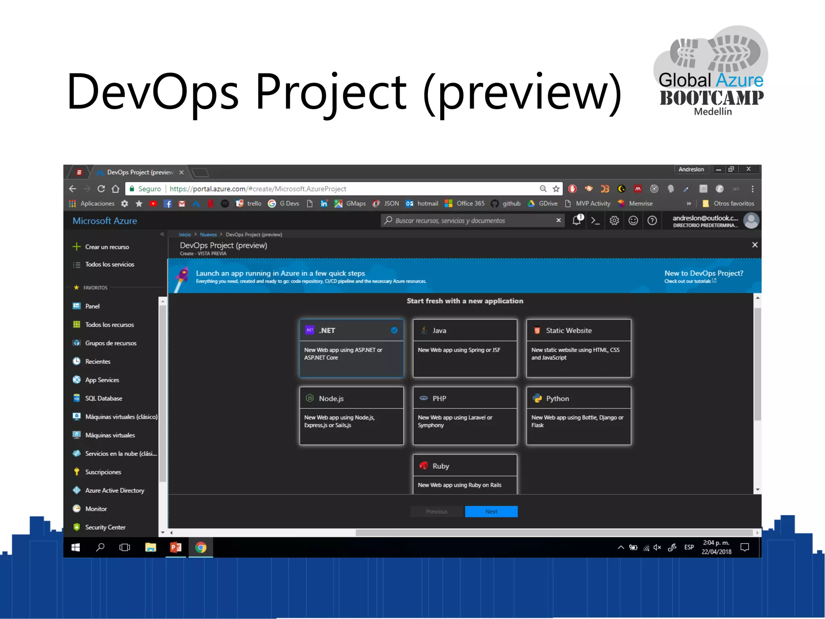Open Todos los recursos

(103, 325)
